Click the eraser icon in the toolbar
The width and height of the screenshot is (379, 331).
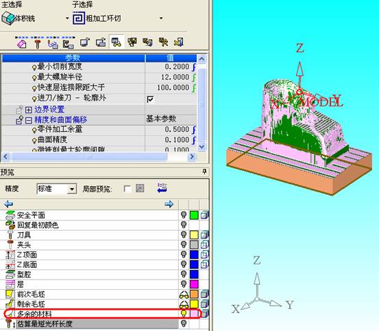click(21, 44)
